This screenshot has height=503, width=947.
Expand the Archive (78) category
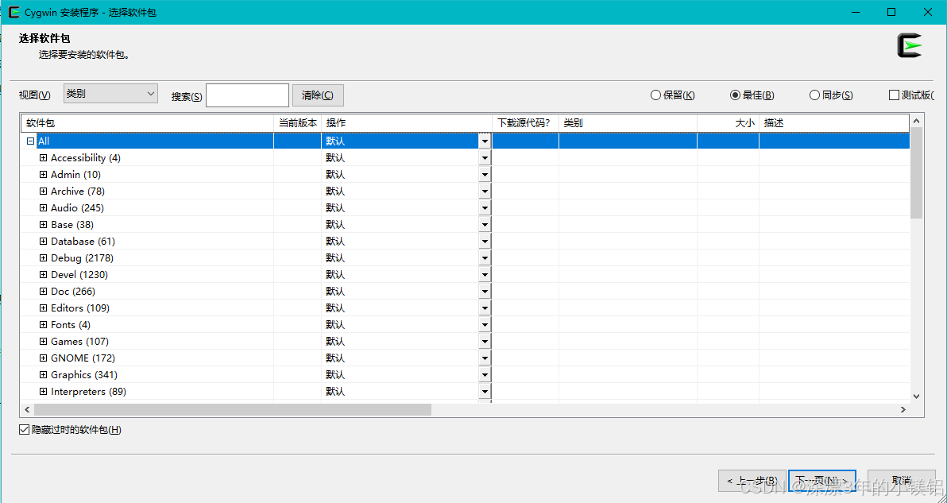coord(43,192)
